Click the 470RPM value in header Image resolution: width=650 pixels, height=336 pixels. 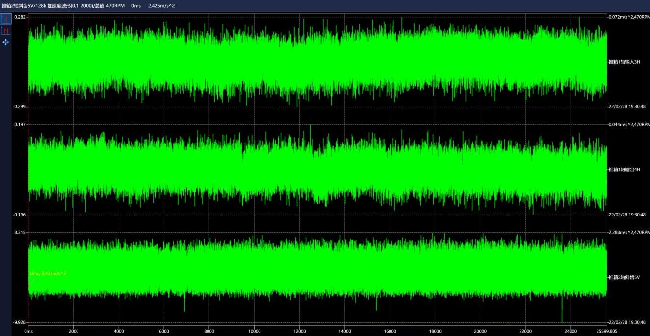(115, 6)
